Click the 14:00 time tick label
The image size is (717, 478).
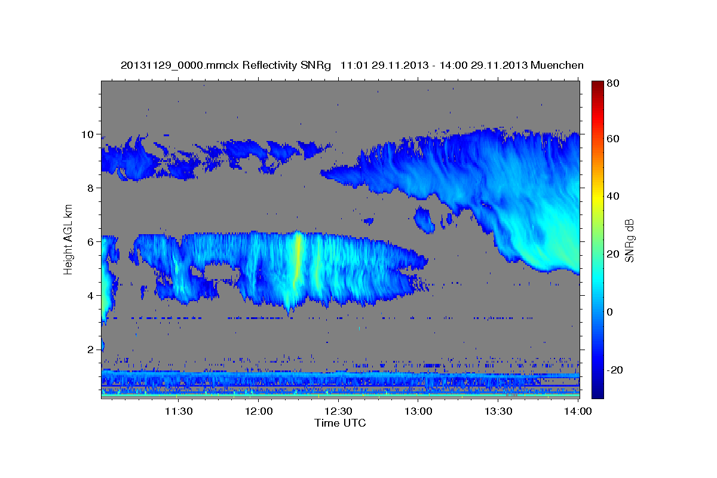click(578, 411)
